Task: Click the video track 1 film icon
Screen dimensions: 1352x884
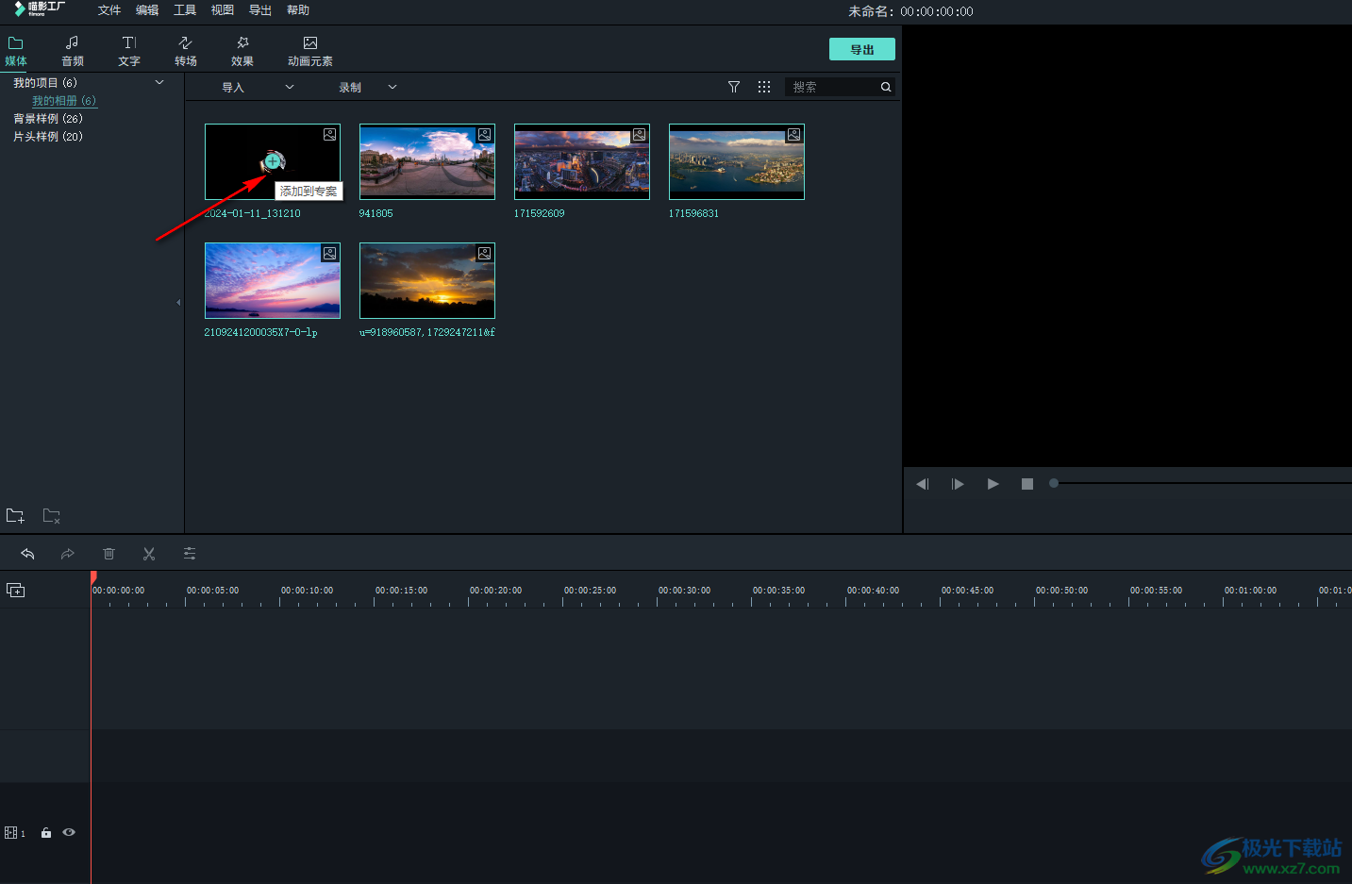Action: (x=11, y=833)
